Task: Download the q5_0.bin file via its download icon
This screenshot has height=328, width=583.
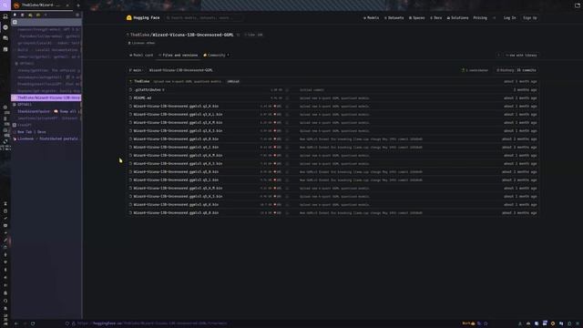Action: click(x=287, y=172)
